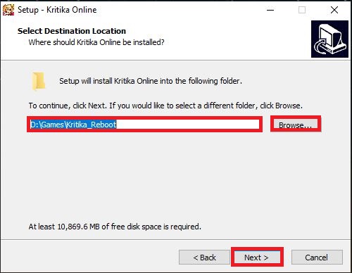
Task: Cancel the installation
Action: 317,258
